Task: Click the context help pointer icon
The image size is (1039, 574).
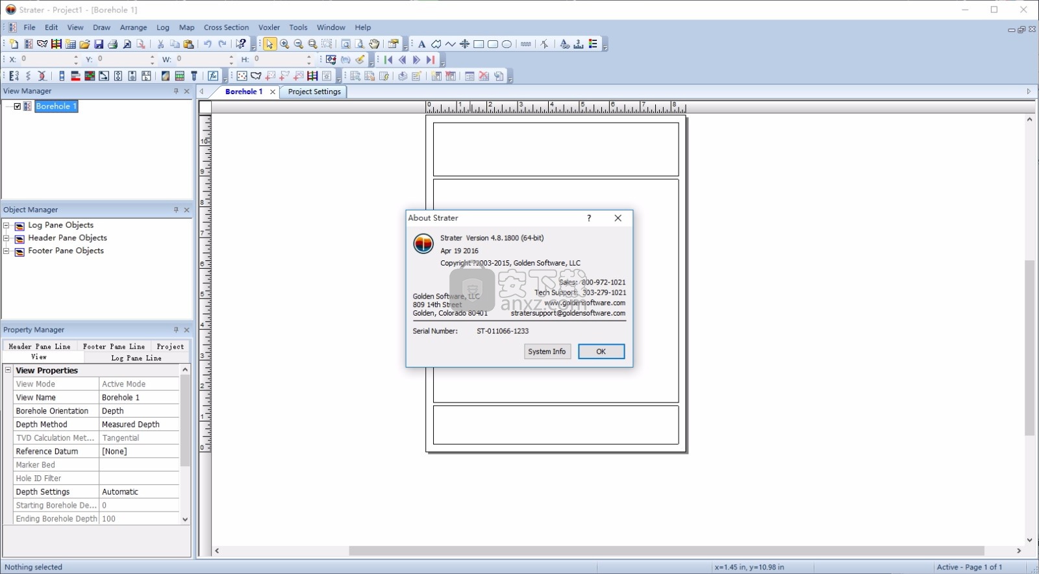Action: 241,44
